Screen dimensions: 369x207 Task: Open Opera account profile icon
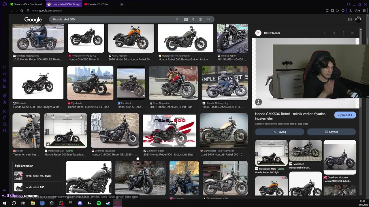350,11
